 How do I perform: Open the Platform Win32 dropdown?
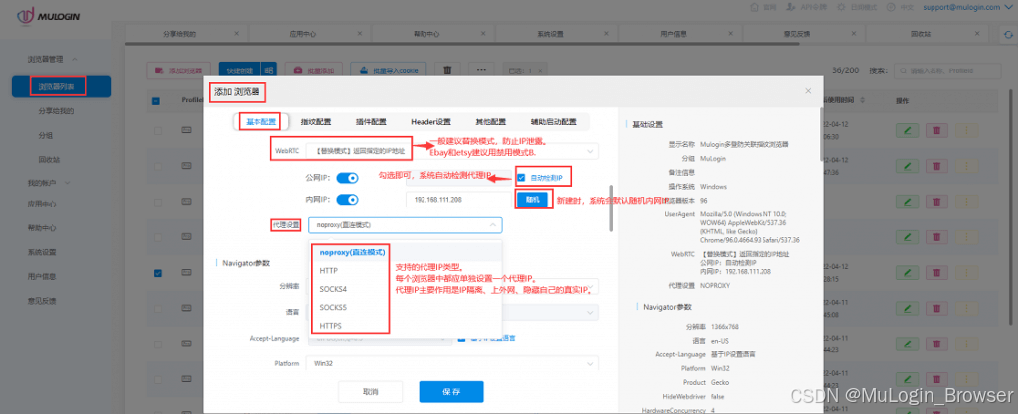[x=453, y=363]
